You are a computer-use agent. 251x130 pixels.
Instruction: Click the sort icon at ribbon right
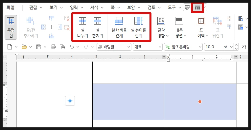(x=240, y=19)
